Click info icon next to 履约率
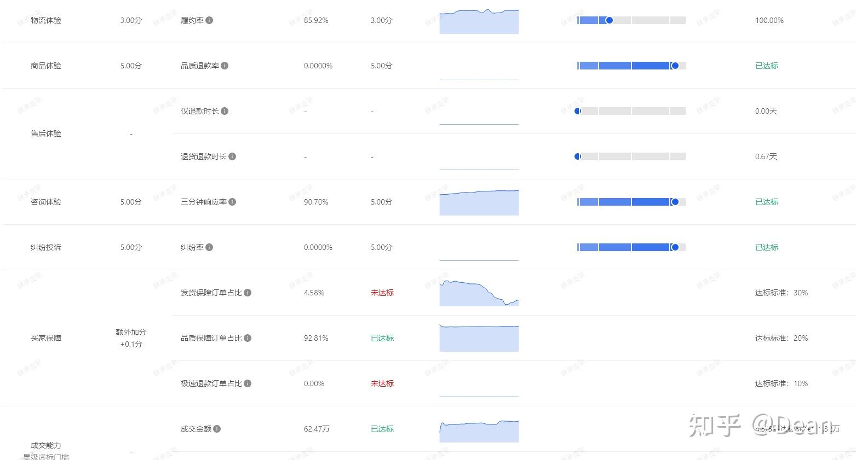This screenshot has width=856, height=460. click(x=209, y=20)
